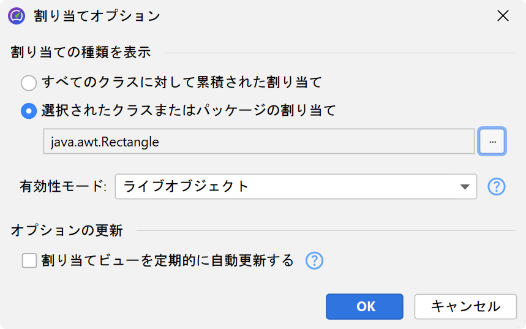Image resolution: width=526 pixels, height=329 pixels.
Task: Select the 選択されたクラスまたはパッケージの割り当て radio button
Action: coord(29,111)
